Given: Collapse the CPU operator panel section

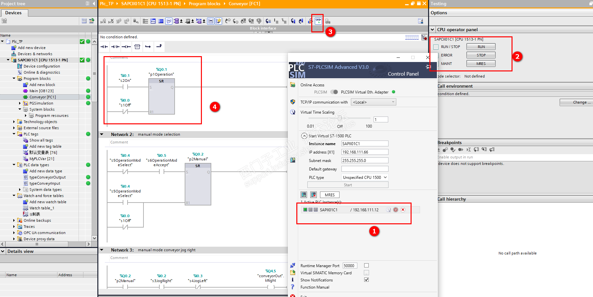Looking at the screenshot, I should [x=432, y=30].
